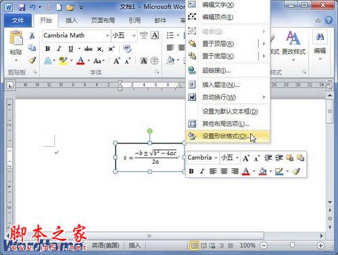
Task: Click Zoom In plus button
Action: [320, 245]
